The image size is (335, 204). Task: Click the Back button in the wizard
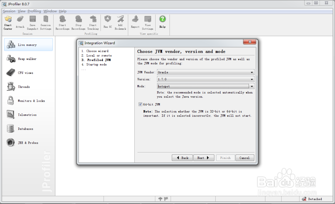point(182,158)
